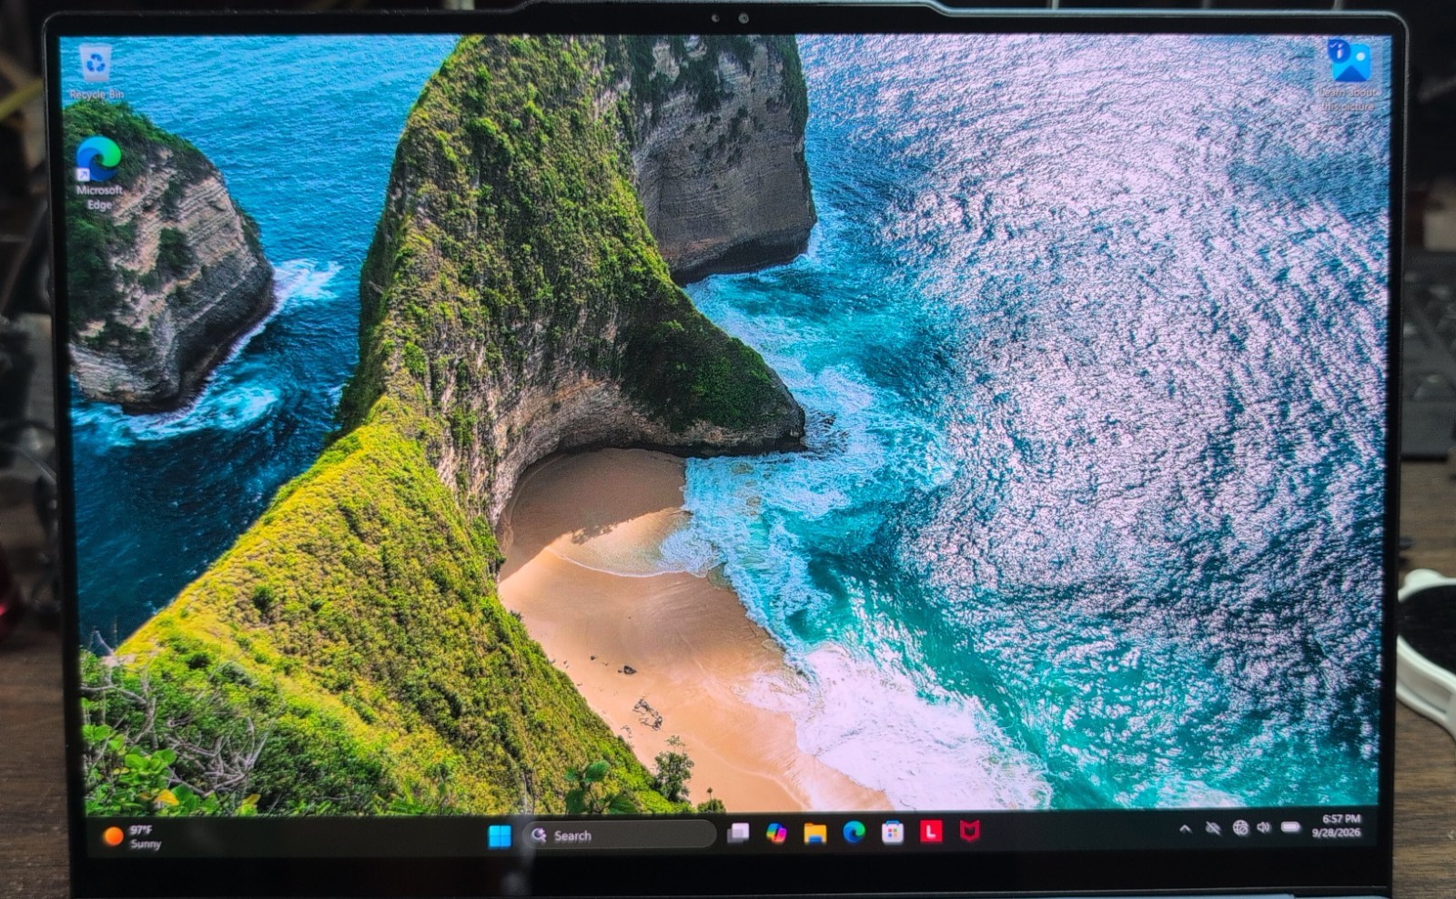Launch Microsoft Edge from the taskbar
1456x899 pixels.
coord(854,832)
